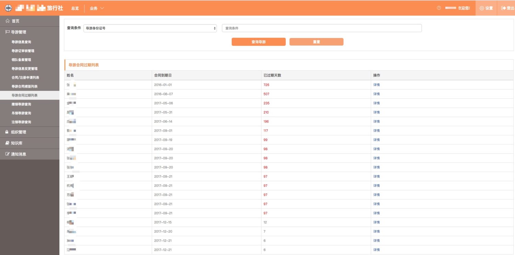Viewport: 515px width, 255px height.
Task: Focus the 查询条件 text input field
Action: pos(322,28)
